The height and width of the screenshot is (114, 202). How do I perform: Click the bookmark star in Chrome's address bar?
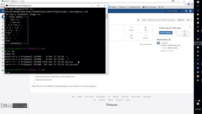[185, 4]
